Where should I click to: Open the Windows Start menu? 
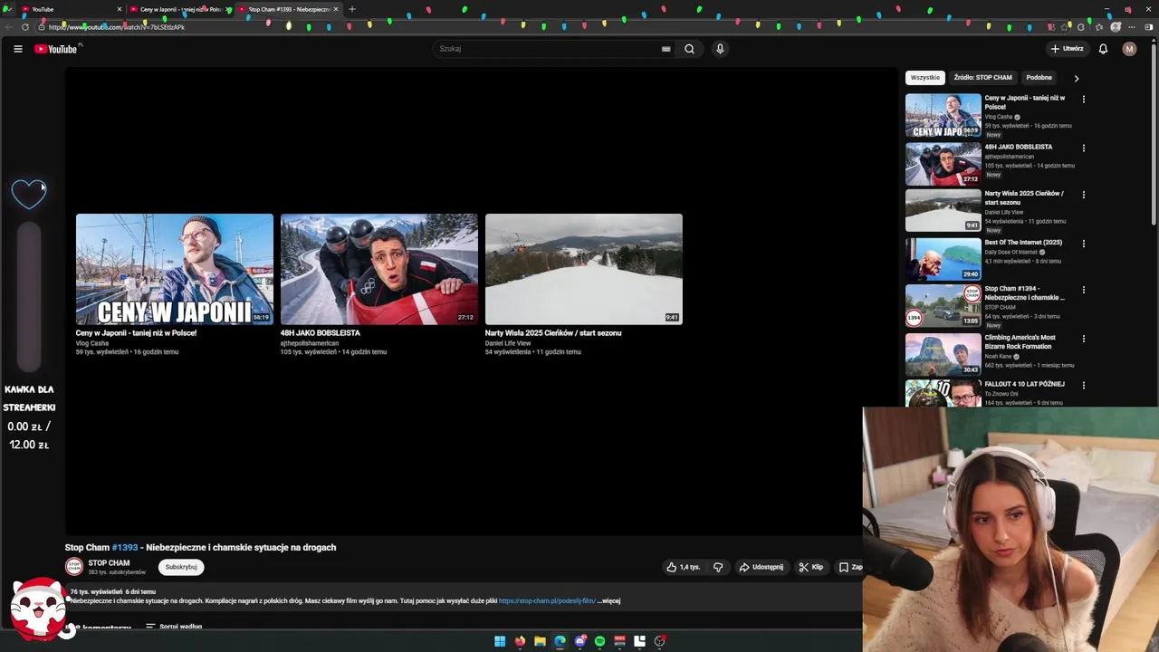[500, 641]
